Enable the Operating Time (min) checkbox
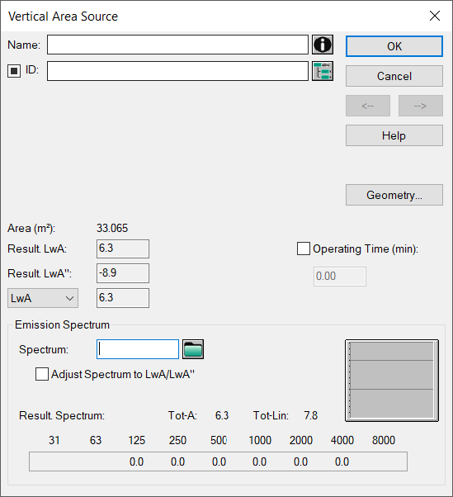The image size is (453, 497). pos(303,248)
